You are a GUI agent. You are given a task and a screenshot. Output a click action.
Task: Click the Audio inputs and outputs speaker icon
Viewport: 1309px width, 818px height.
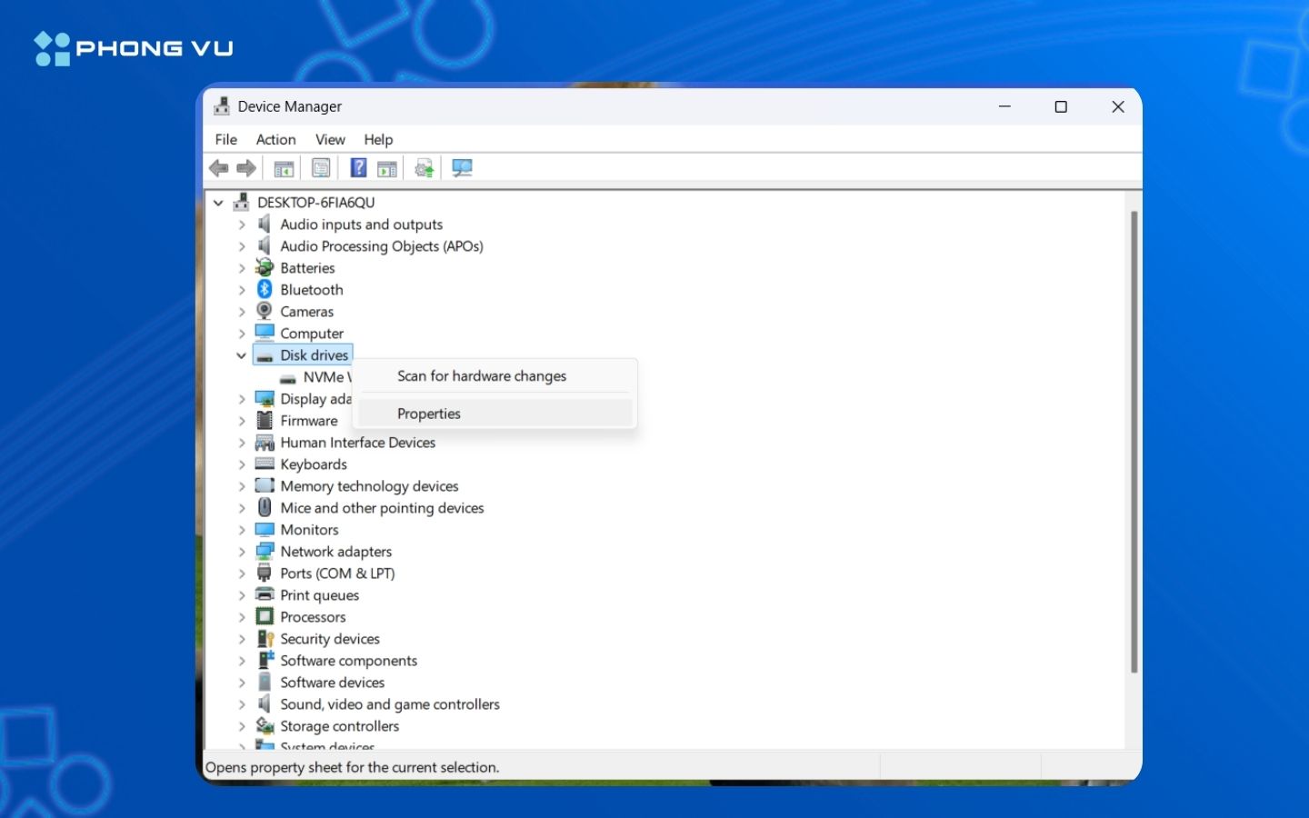pos(265,224)
